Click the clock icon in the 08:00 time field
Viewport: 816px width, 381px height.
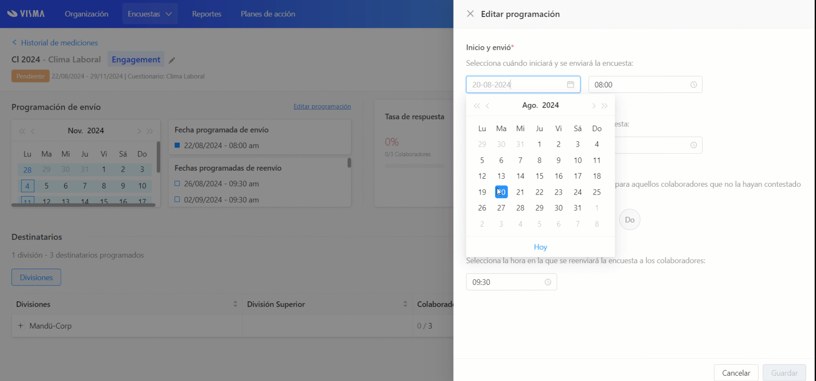[x=694, y=84]
